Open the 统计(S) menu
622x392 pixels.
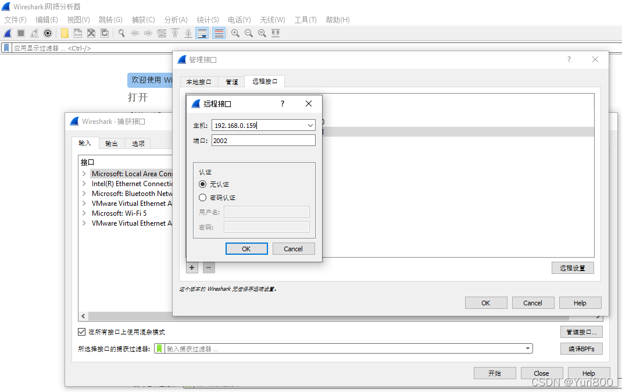coord(208,20)
